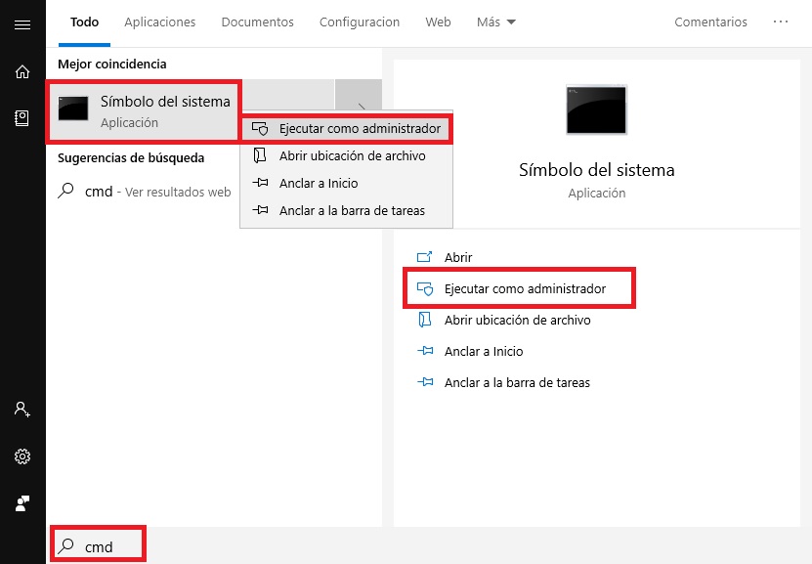This screenshot has height=564, width=812.
Task: Switch to the Aplicaciones tab
Action: tap(160, 22)
